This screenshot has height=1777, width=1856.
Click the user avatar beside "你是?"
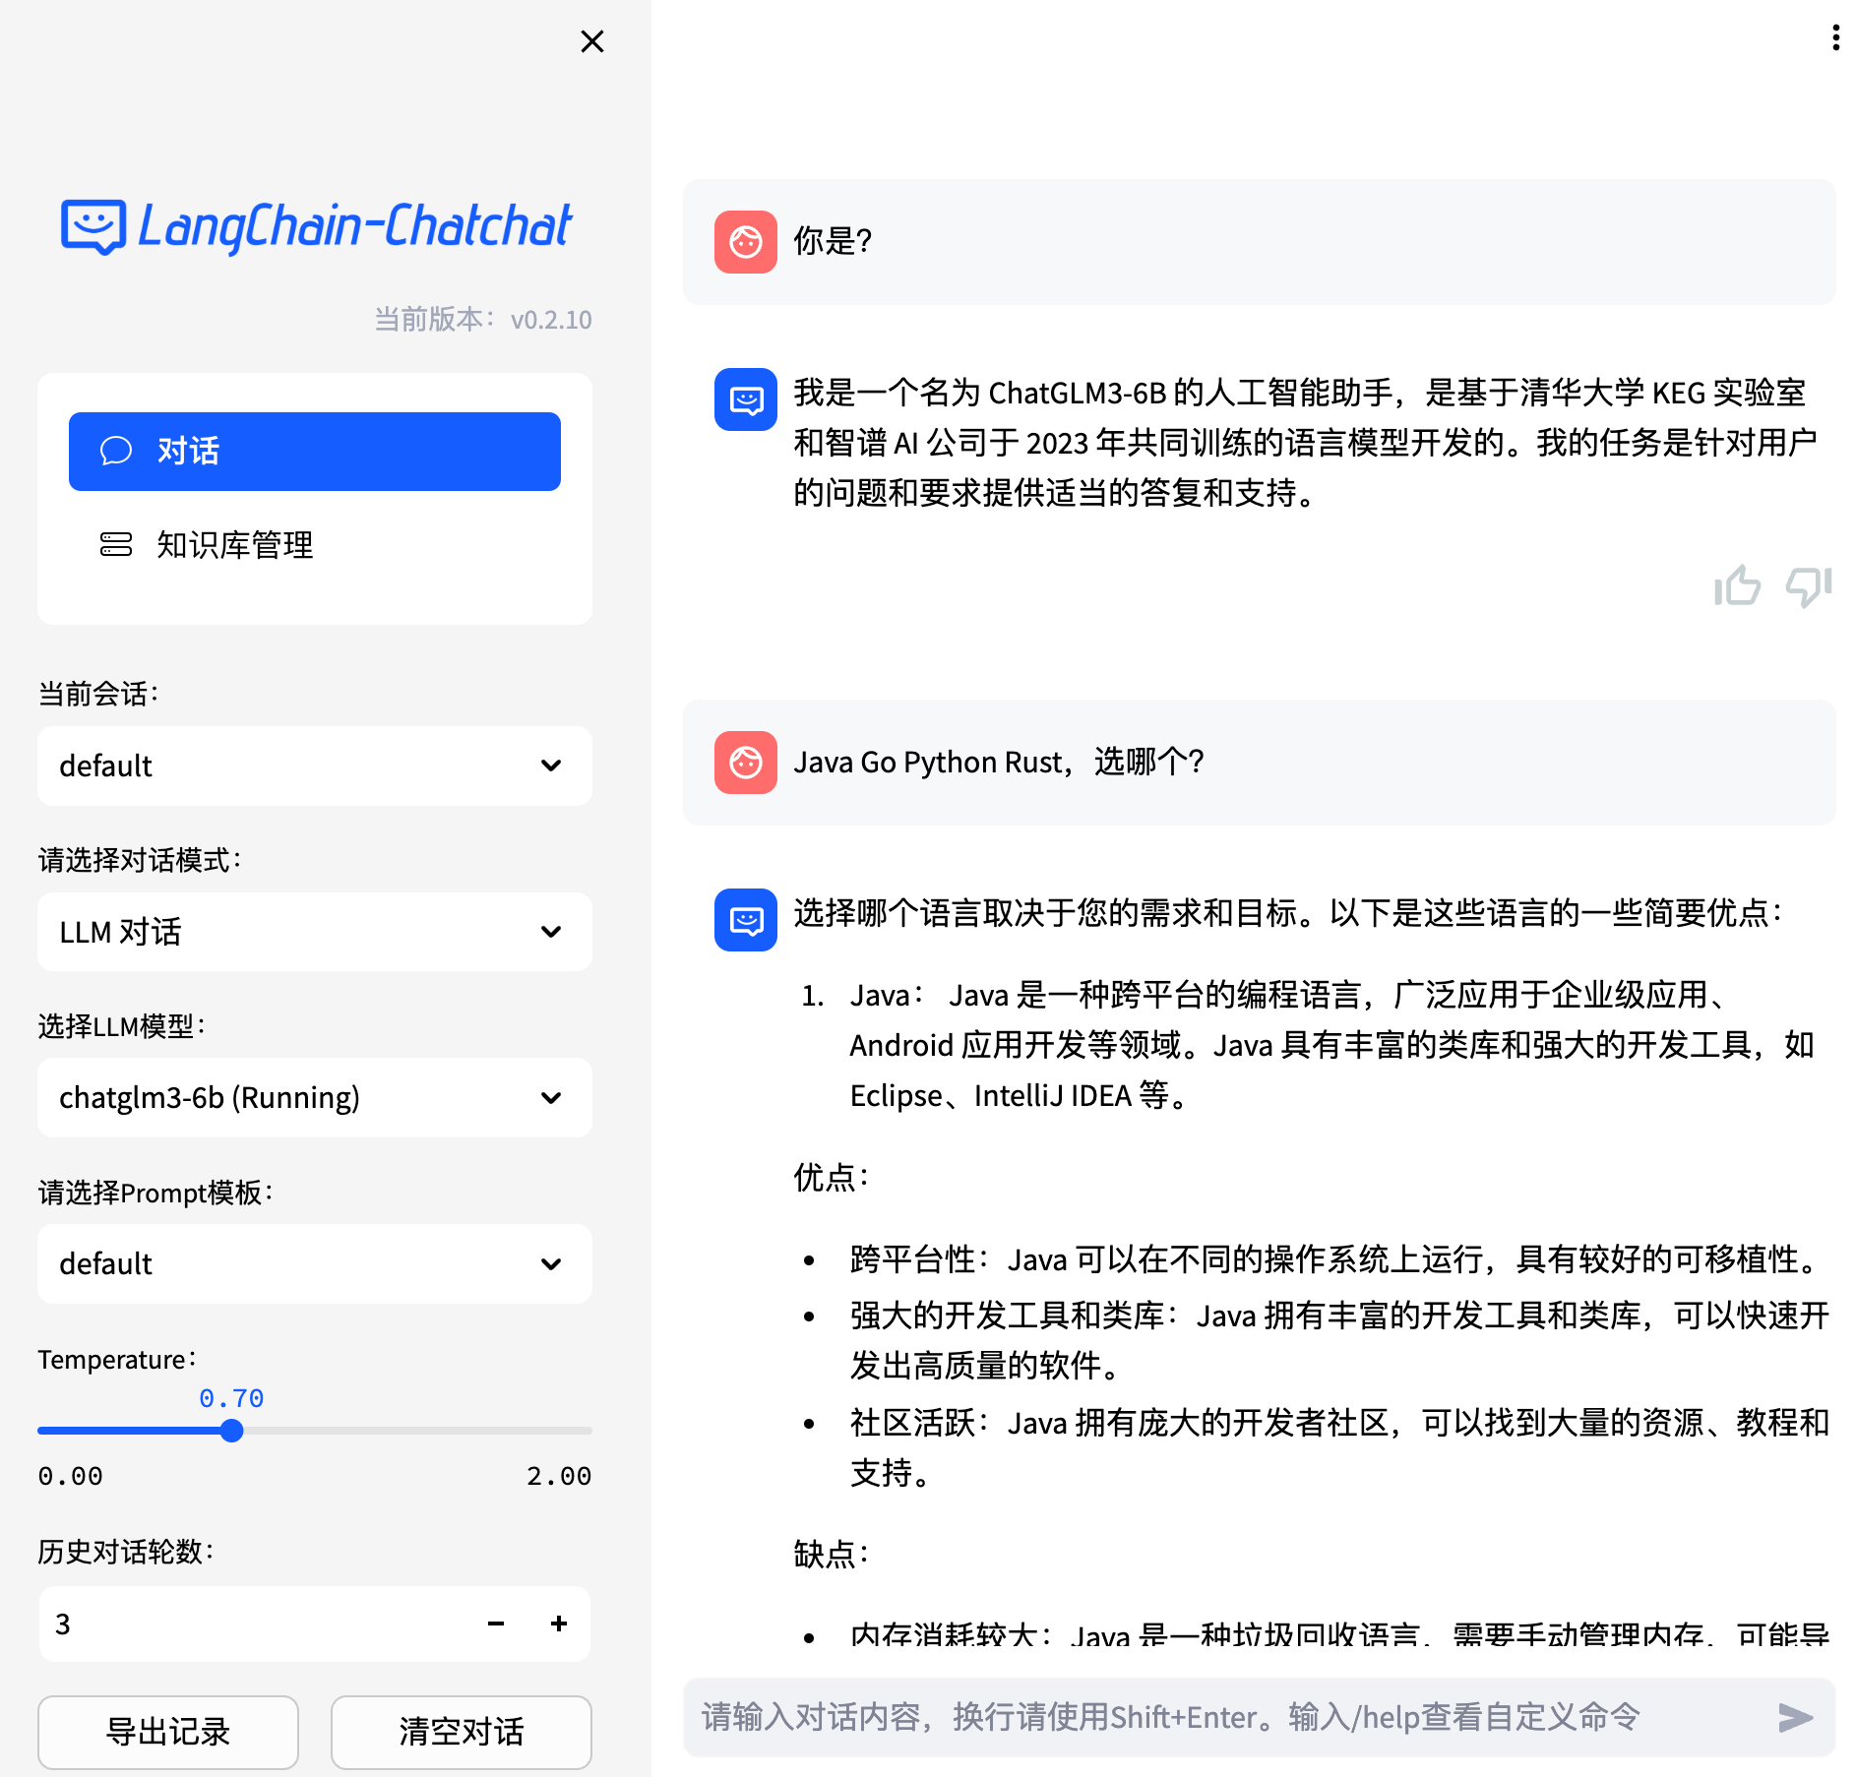coord(745,242)
